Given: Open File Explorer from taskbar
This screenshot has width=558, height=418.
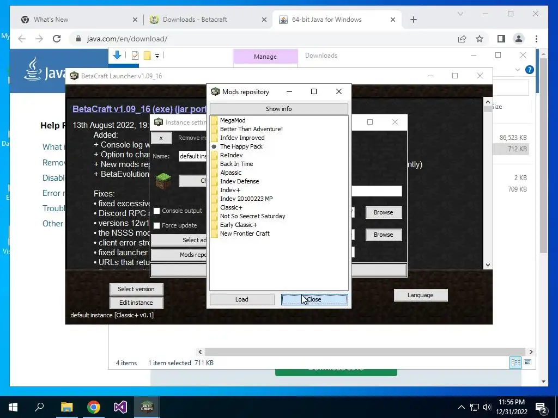Looking at the screenshot, I should coord(66,407).
